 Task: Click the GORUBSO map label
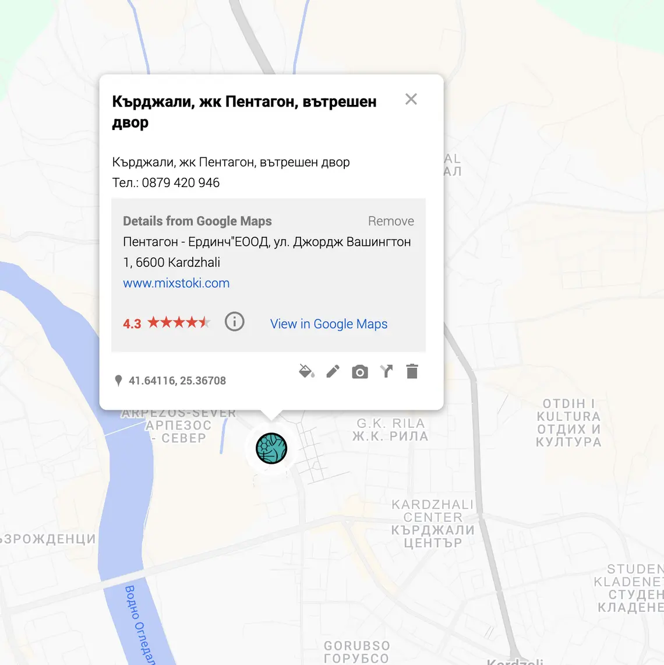tap(357, 652)
